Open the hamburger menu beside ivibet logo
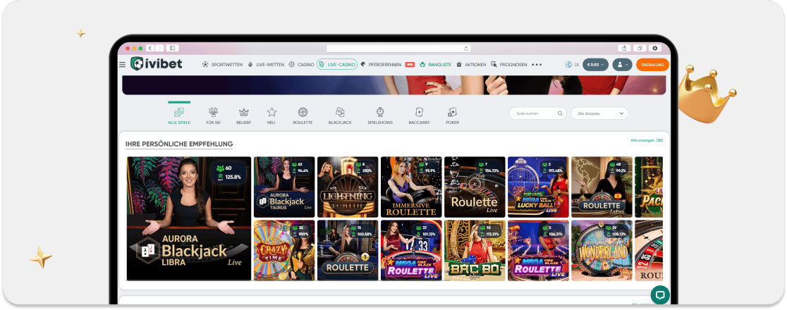Image resolution: width=787 pixels, height=310 pixels. pyautogui.click(x=122, y=64)
